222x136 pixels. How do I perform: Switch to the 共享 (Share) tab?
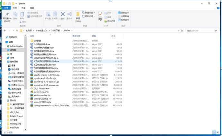(x=23, y=8)
